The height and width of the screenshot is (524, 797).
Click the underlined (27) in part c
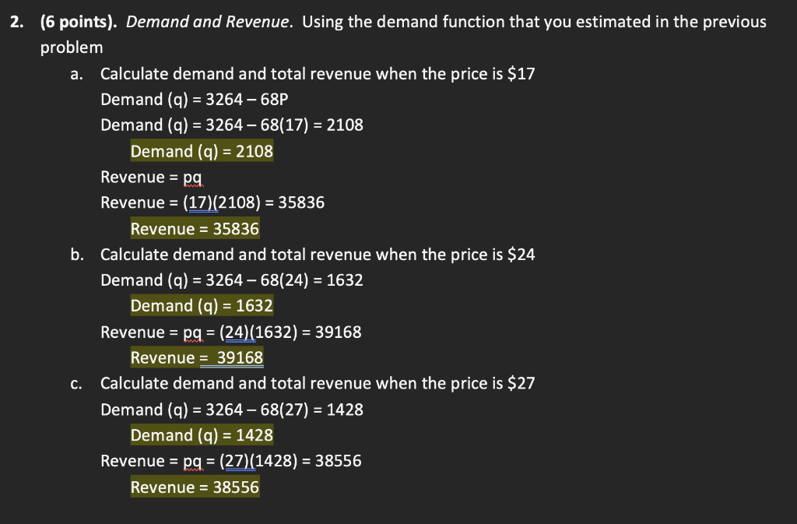[x=239, y=460]
